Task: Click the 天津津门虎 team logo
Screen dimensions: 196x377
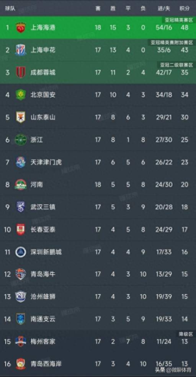Action: [21, 162]
